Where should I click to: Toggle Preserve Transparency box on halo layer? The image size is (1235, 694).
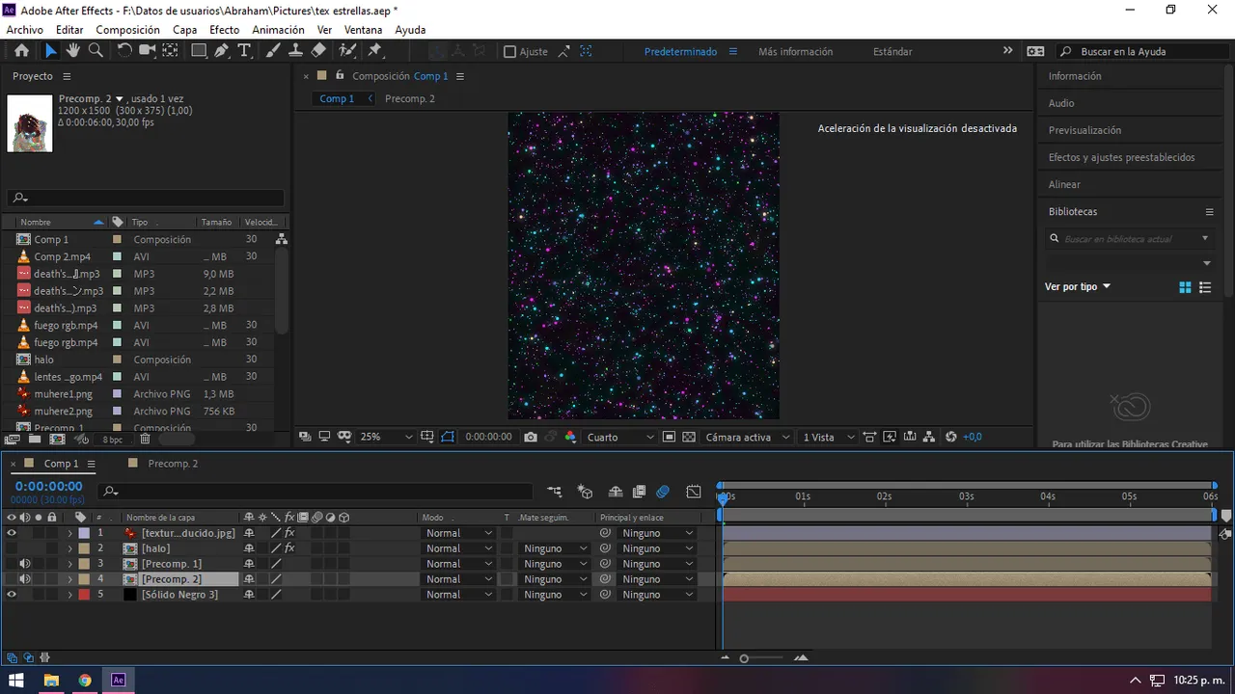coord(507,548)
